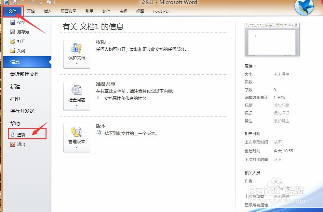
Task: Click the Protect Document lock icon
Action: [x=76, y=48]
